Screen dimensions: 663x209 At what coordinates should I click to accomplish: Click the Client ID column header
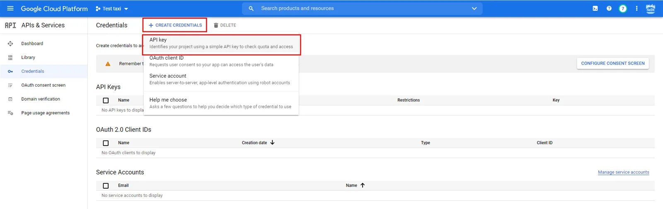tap(544, 143)
